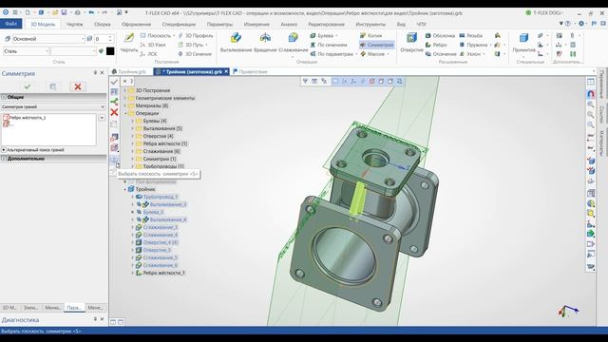Select Ребро жёсткости_1 in tree
The height and width of the screenshot is (342, 608).
tap(164, 273)
